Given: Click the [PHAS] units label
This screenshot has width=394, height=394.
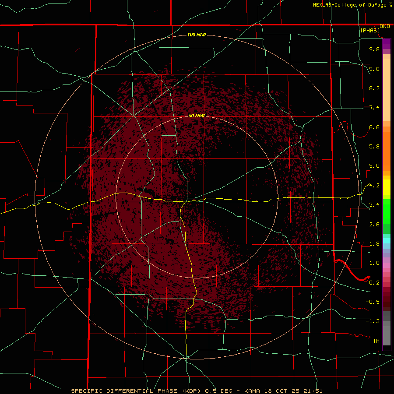Looking at the screenshot, I should pyautogui.click(x=370, y=31).
